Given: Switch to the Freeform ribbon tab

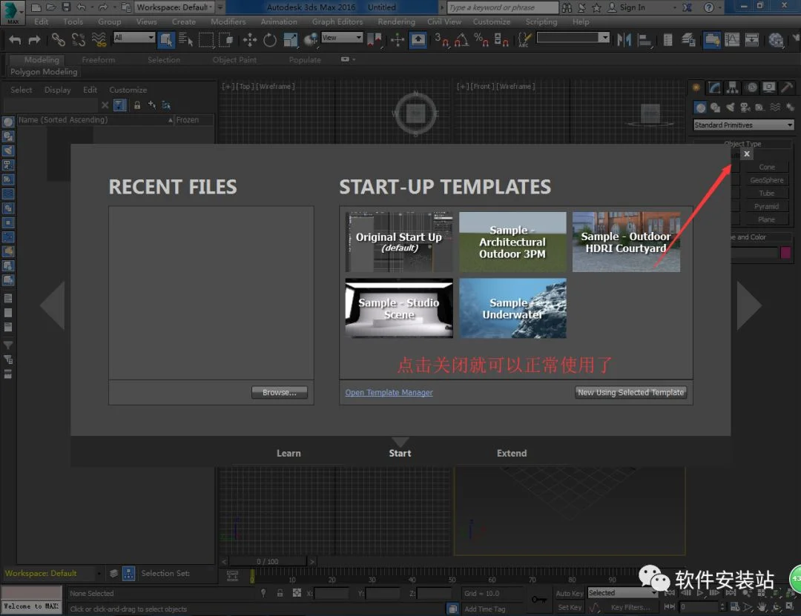Looking at the screenshot, I should [99, 60].
